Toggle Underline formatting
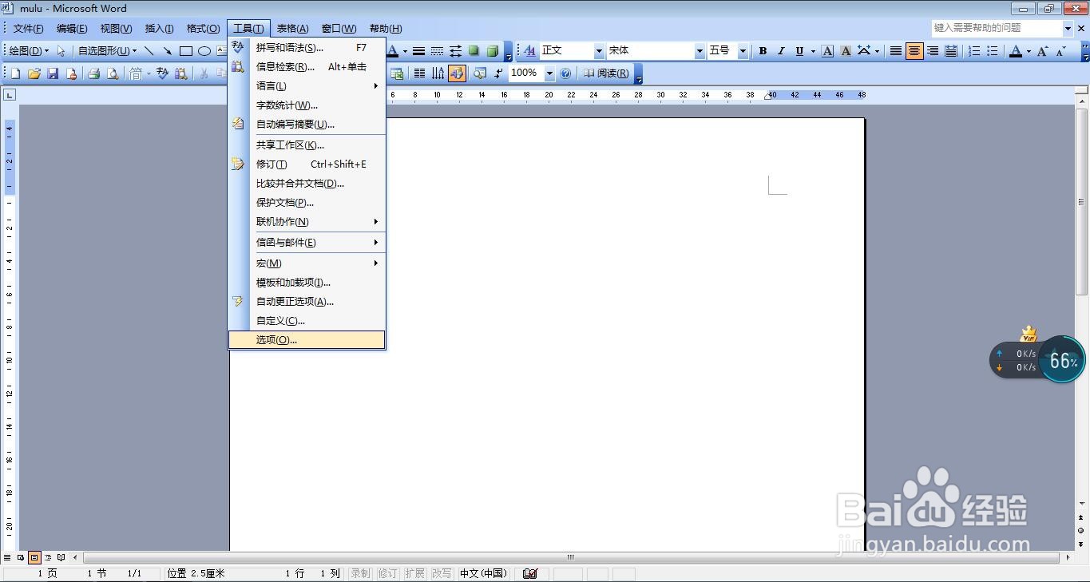Viewport: 1090px width, 582px height. click(799, 50)
